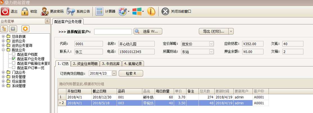Switch to the 3. 牛奶出库 tab

point(111,64)
